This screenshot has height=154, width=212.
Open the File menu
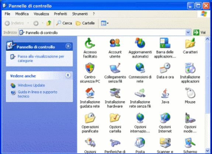tap(7, 14)
